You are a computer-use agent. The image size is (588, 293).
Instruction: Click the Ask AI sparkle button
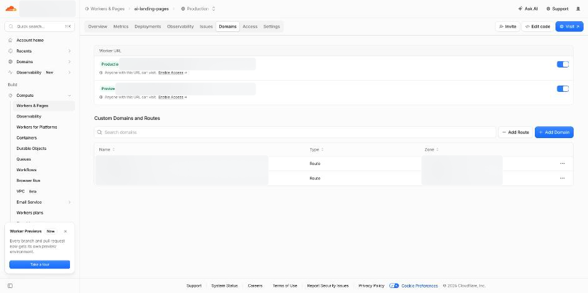(527, 9)
